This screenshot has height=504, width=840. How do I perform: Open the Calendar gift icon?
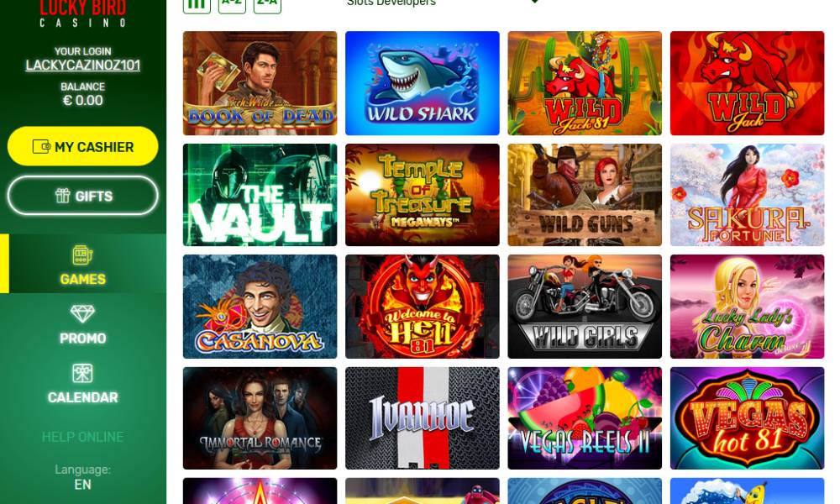pyautogui.click(x=82, y=373)
